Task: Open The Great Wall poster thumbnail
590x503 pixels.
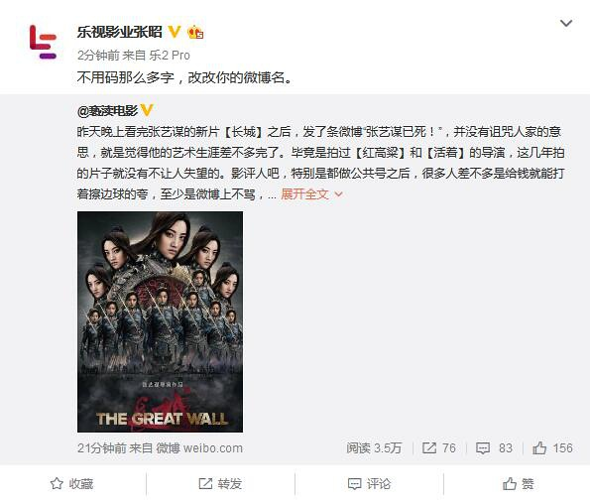Action: (160, 321)
